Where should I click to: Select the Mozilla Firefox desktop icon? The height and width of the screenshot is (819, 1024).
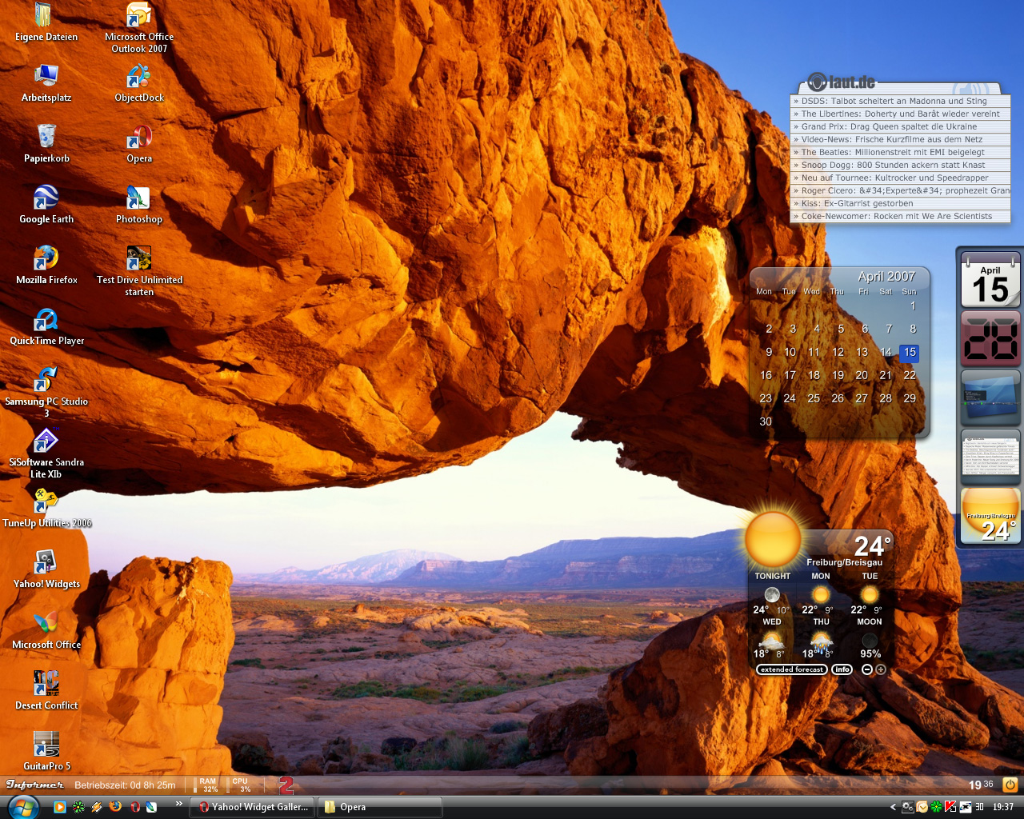(46, 266)
